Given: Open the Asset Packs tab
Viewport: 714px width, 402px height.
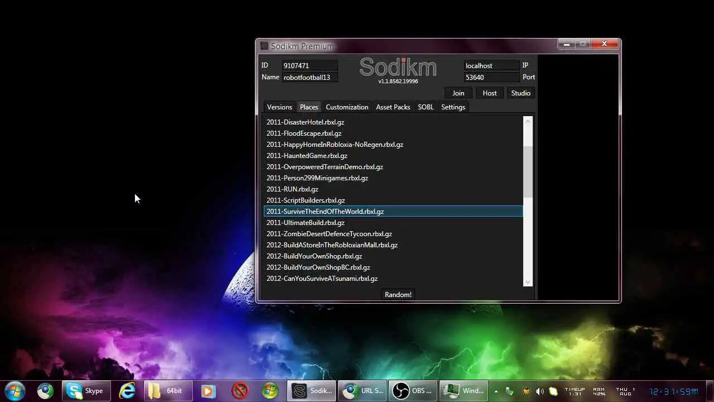Looking at the screenshot, I should (x=393, y=107).
